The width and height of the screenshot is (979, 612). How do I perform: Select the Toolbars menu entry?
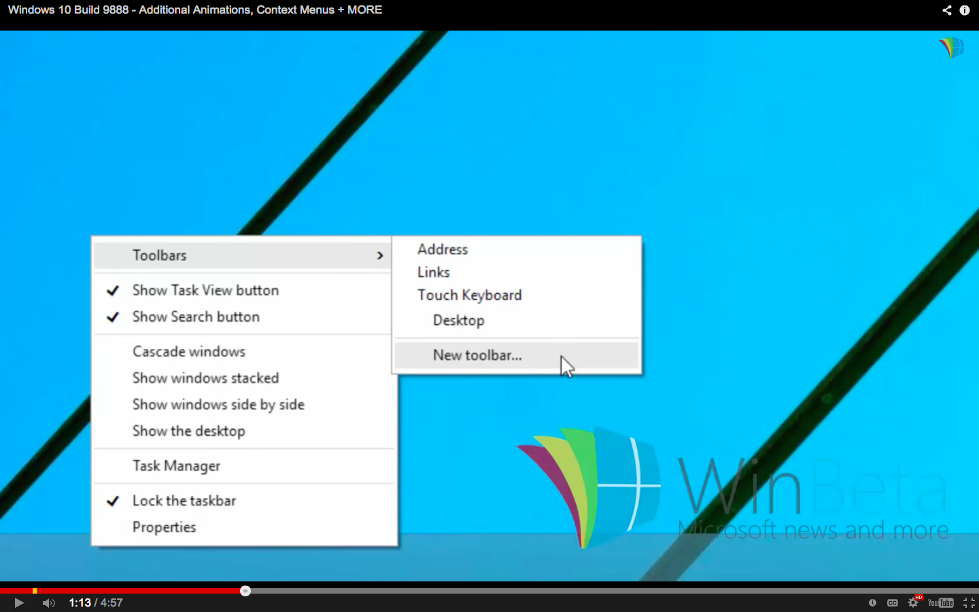pos(243,256)
